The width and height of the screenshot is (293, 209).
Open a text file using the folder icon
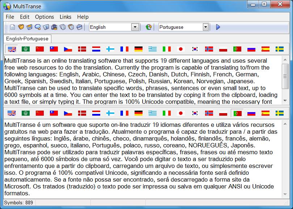[x=22, y=27]
